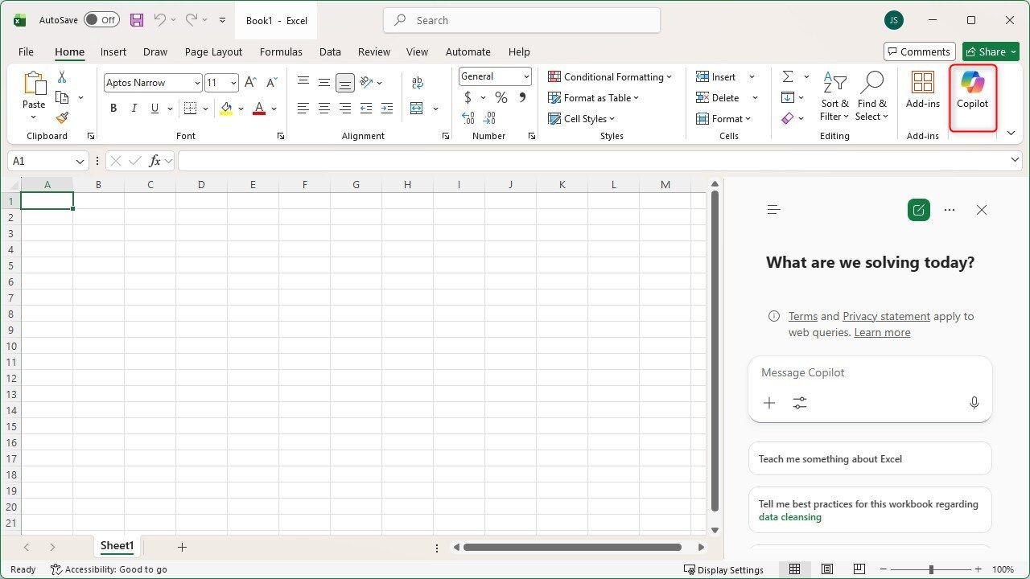Toggle Wrap Text

(x=418, y=83)
